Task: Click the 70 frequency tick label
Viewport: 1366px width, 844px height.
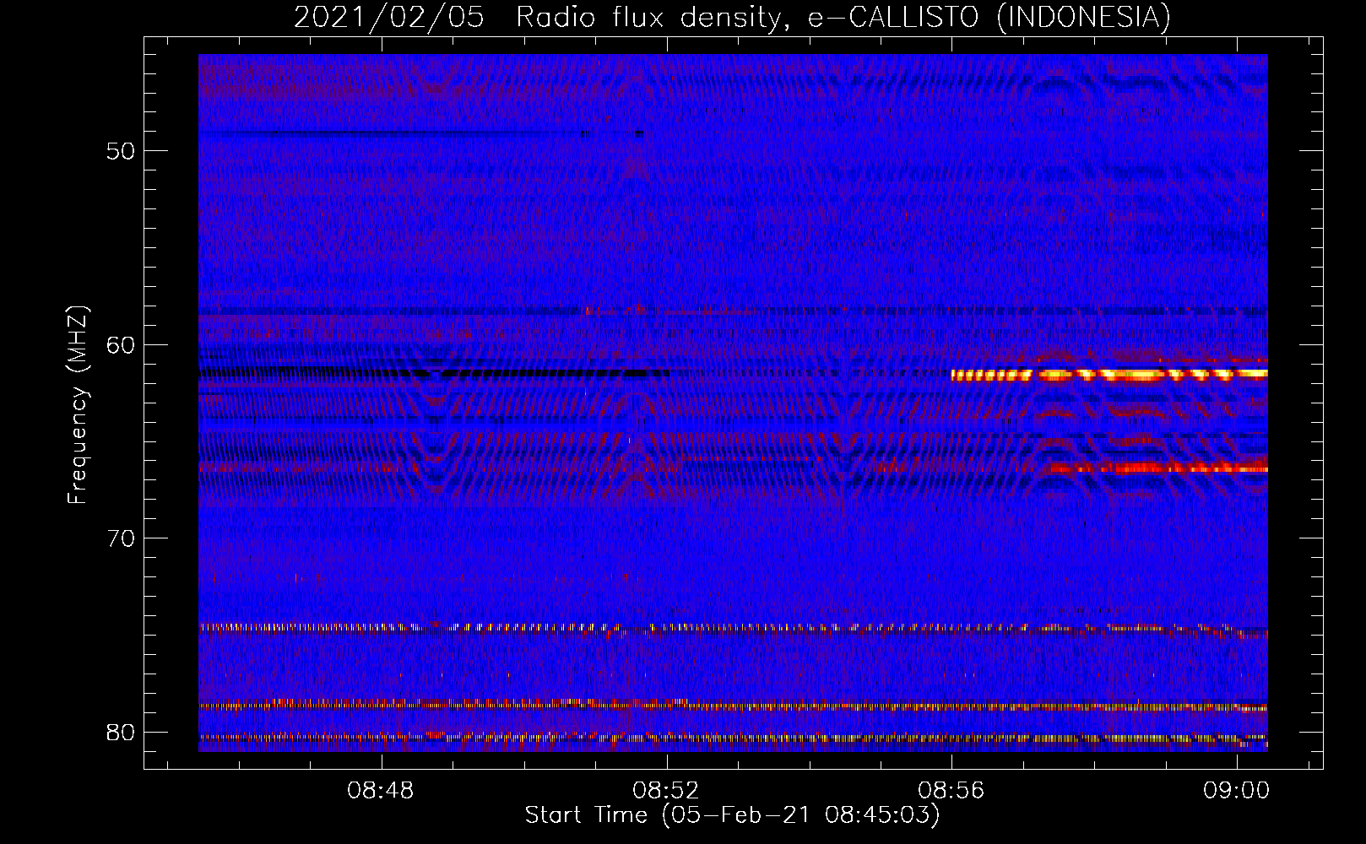Action: coord(122,538)
